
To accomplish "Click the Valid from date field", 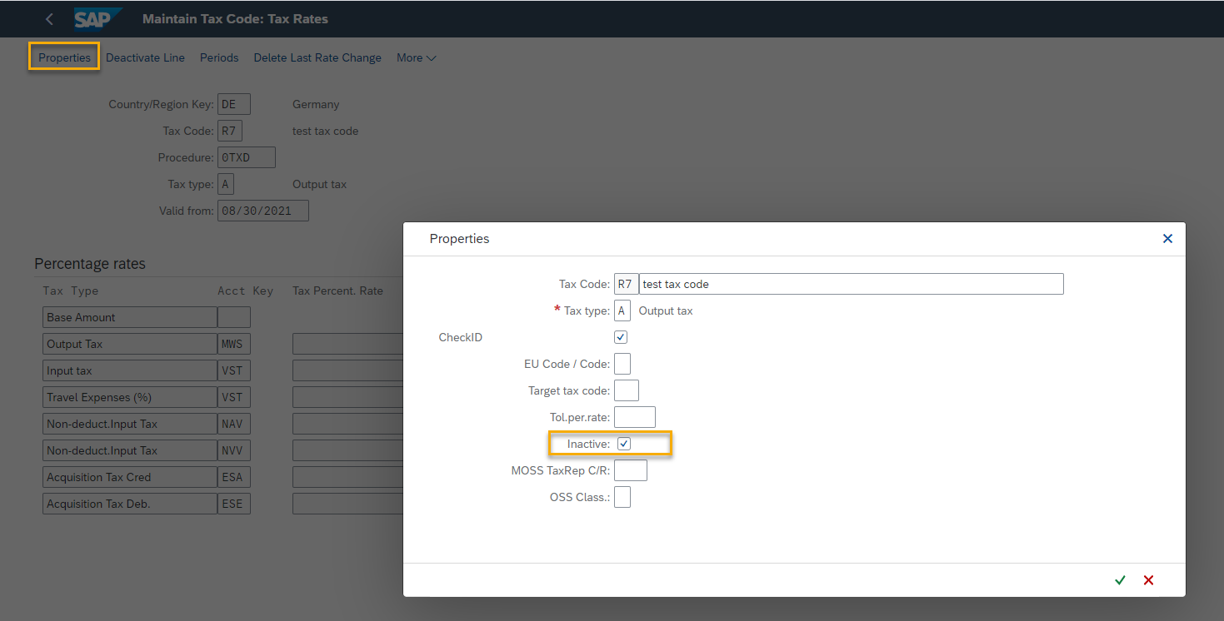I will [x=263, y=211].
